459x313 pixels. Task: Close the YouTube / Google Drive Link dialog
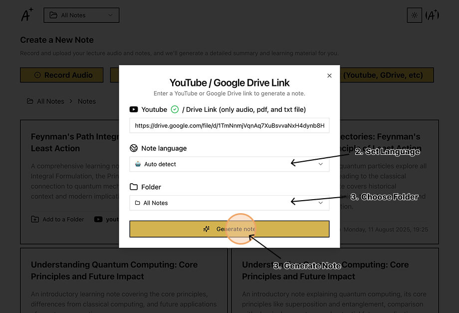tap(329, 75)
